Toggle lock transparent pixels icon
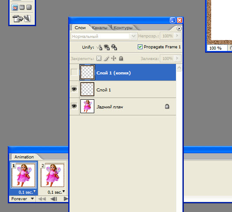Screen dimensions: 232x212 (99, 58)
